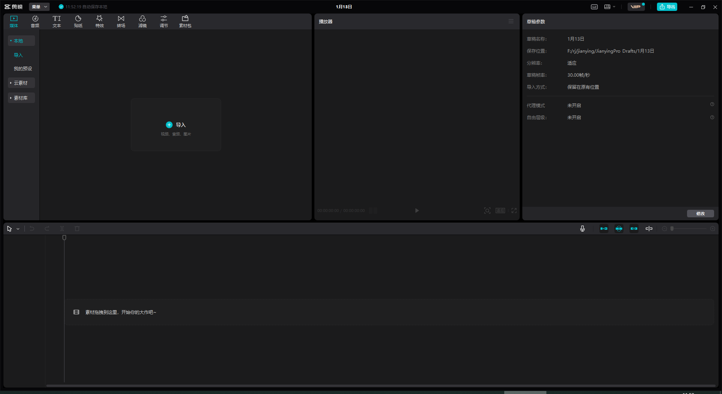Toggle the player grid lines icon

[373, 211]
